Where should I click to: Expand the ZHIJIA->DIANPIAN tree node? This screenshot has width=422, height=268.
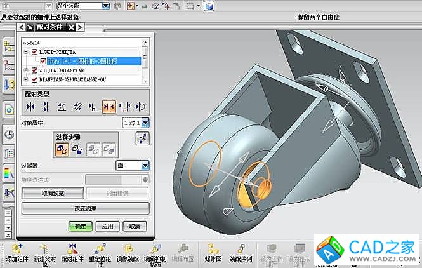point(26,70)
